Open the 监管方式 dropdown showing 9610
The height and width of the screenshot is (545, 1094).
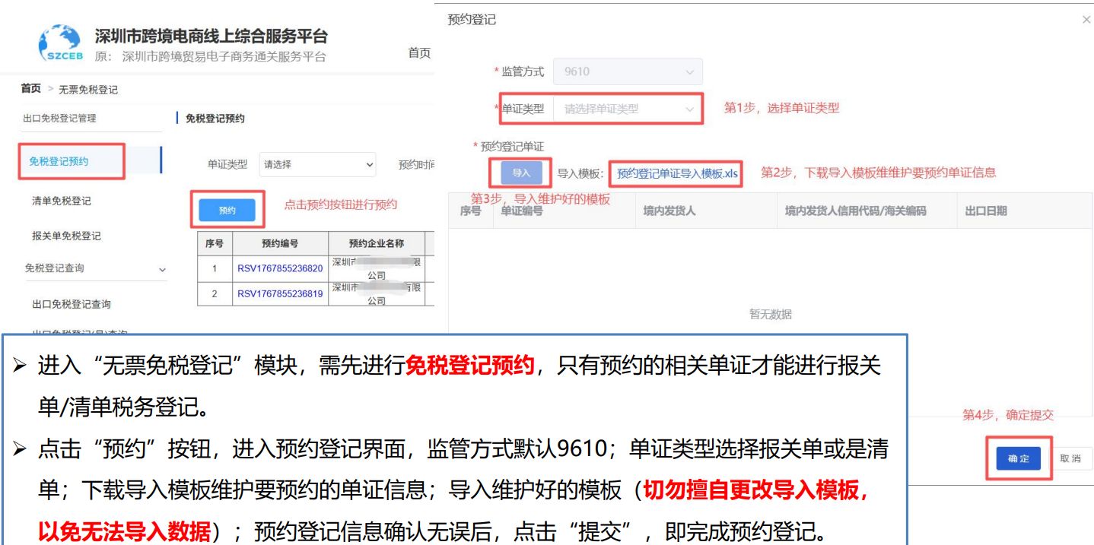[x=628, y=71]
